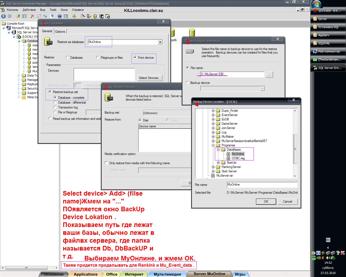Enable 'Only restore from media' checkbox
Screen dimensions: 346x277
106,163
